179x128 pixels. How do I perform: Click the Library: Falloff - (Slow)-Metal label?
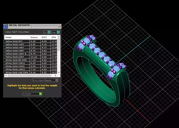[x=17, y=32]
